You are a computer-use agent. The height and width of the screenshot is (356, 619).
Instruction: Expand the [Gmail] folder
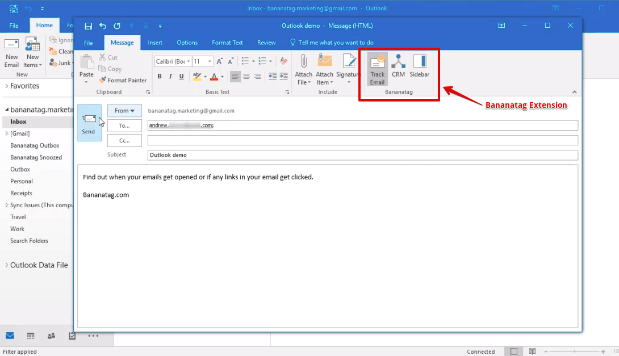pyautogui.click(x=7, y=133)
